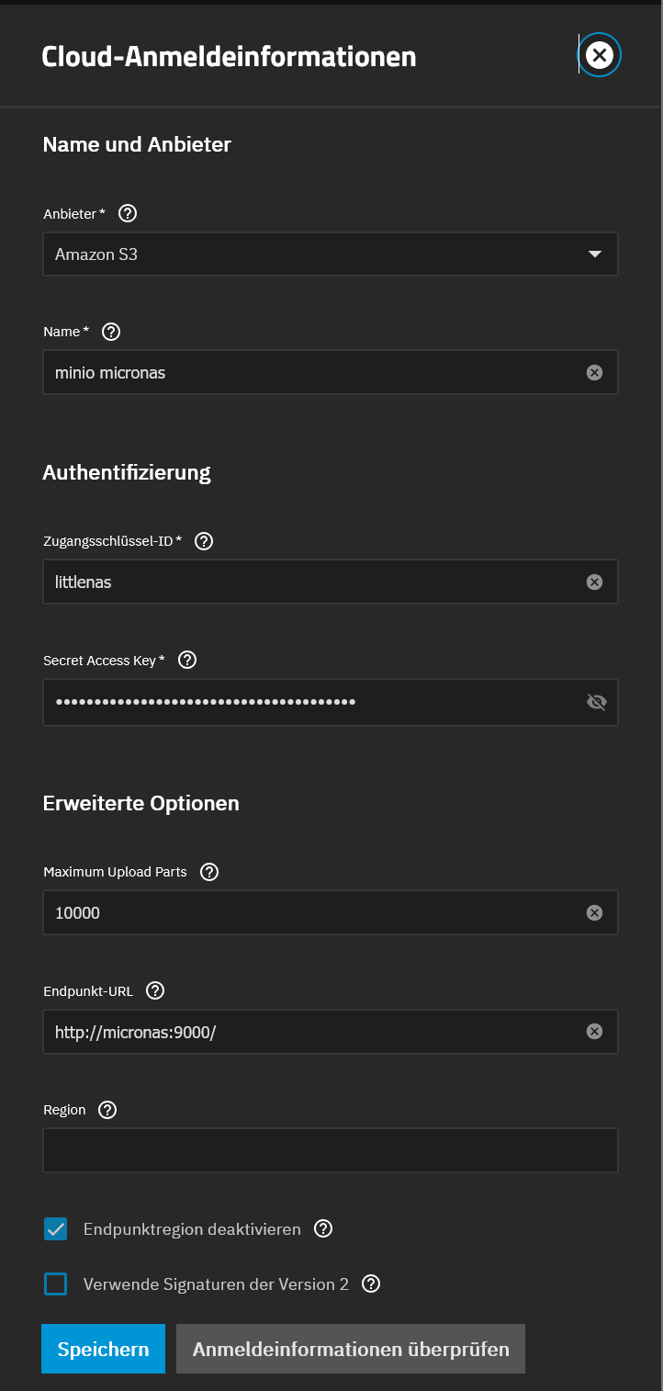View help about the Secret Access Key
The width and height of the screenshot is (663, 1391).
pos(186,660)
